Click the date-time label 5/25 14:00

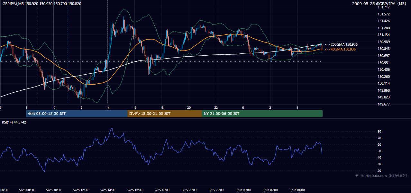(x=107, y=190)
